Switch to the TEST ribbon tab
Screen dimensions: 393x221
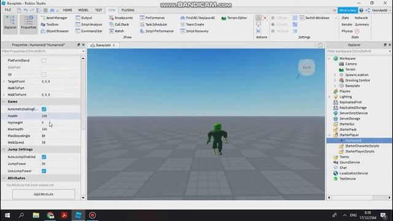98,10
